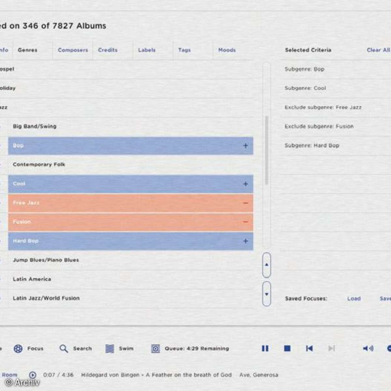Select the Big Band/Swing subgenre
This screenshot has width=391, height=391.
click(35, 126)
